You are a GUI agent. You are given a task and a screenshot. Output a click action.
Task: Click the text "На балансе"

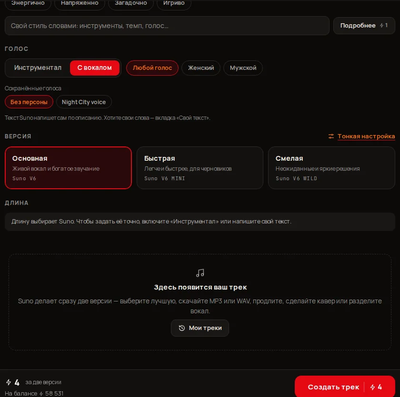click(x=21, y=394)
